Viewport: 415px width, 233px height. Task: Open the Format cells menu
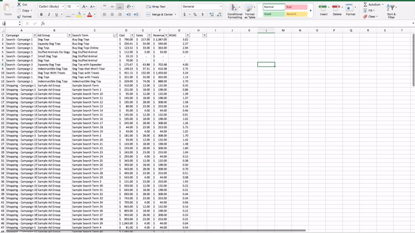(351, 9)
